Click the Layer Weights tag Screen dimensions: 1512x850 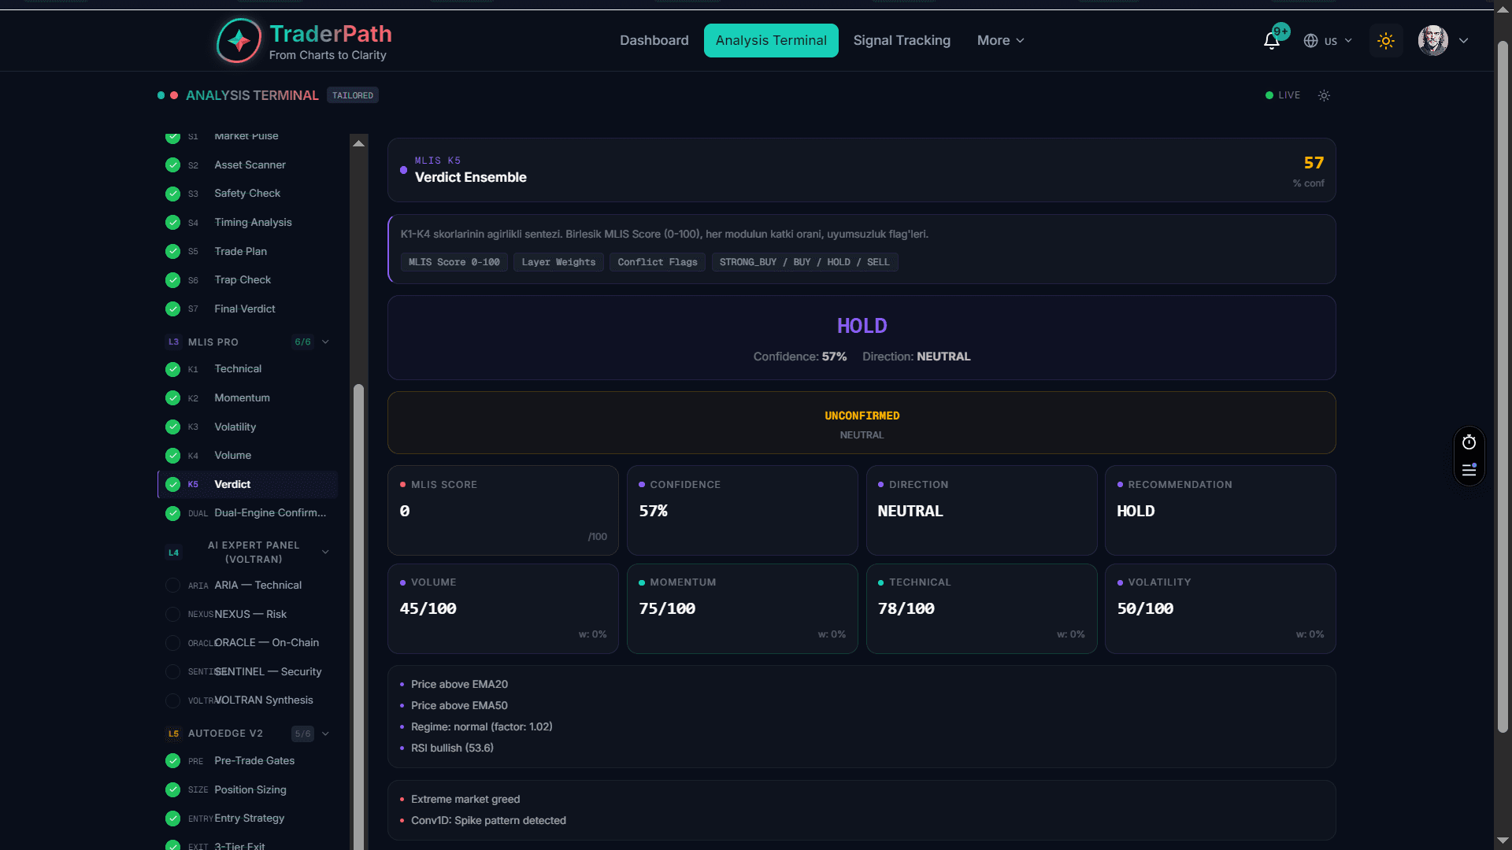coord(558,262)
